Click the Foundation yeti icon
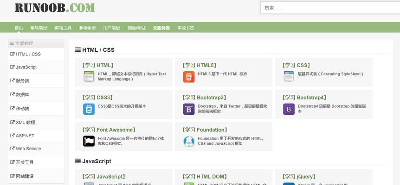The width and height of the screenshot is (400, 185). (189, 141)
